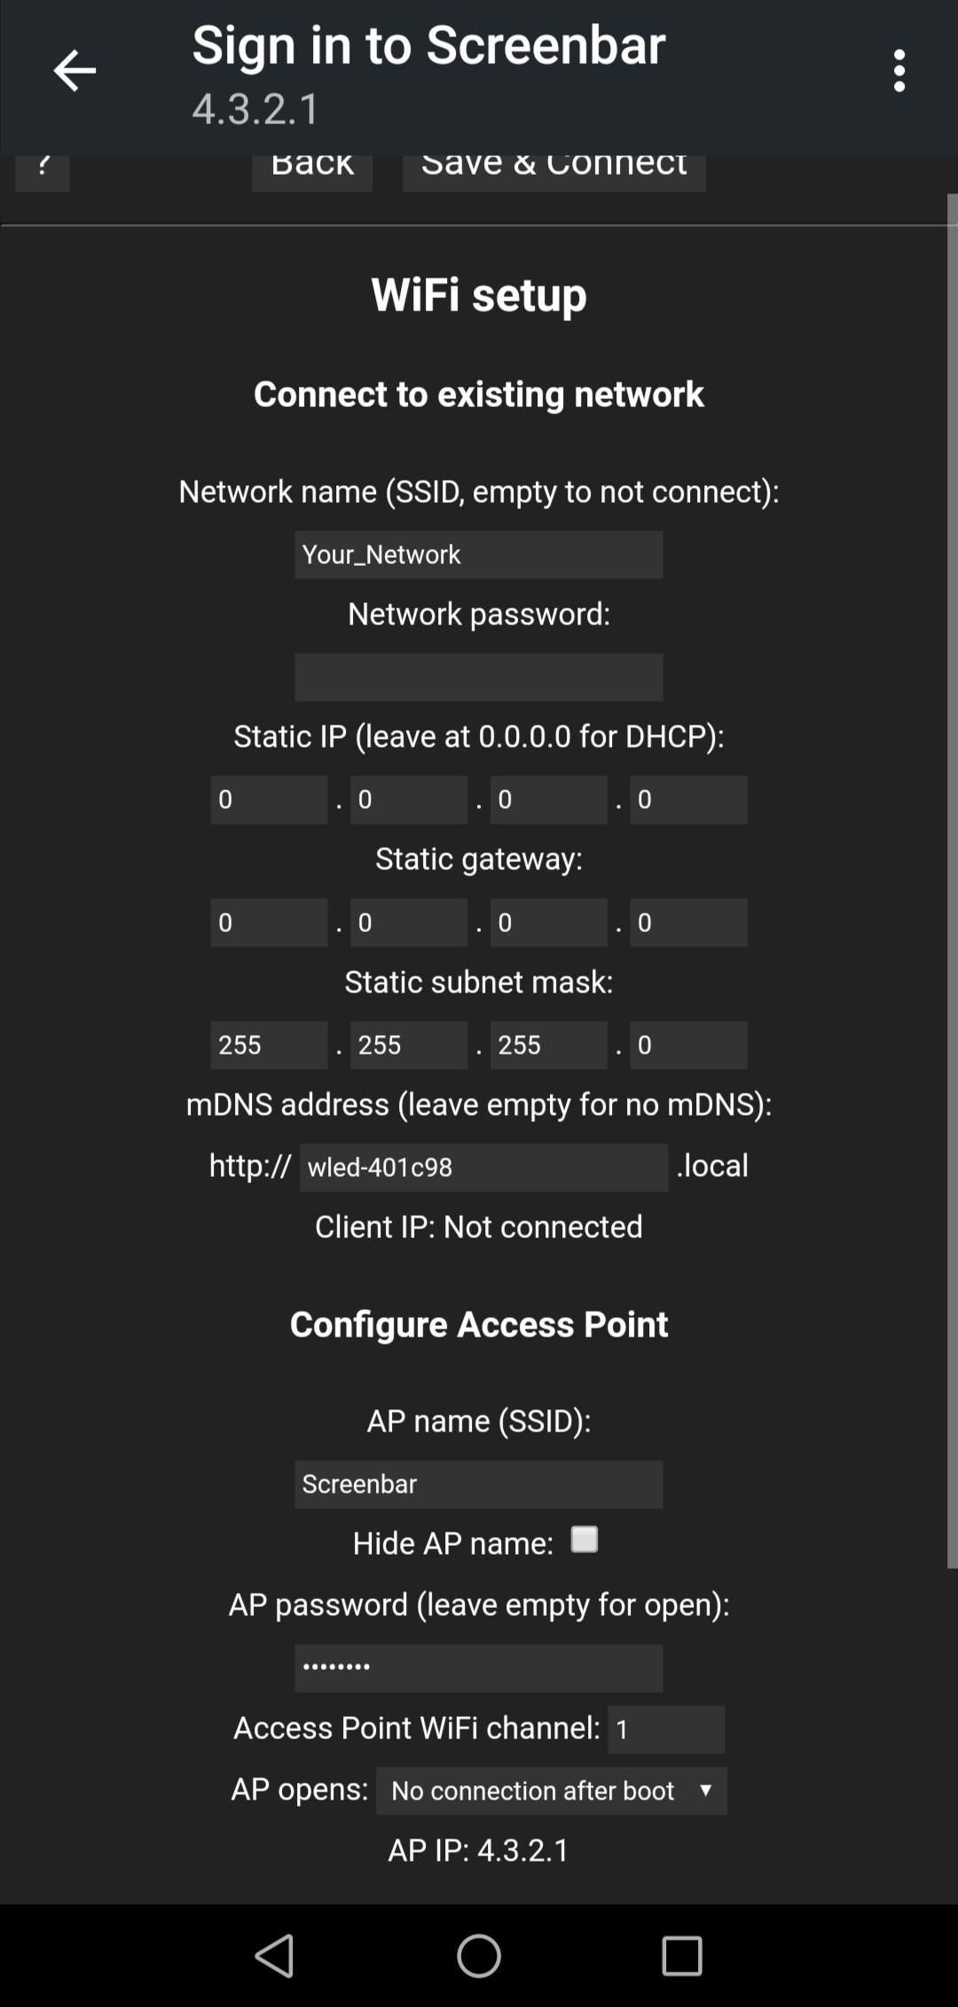Select the last subnet mask octet field
The image size is (958, 2007).
click(688, 1045)
